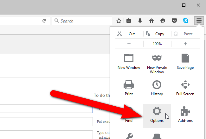Bookmark this page with star icon
This screenshot has height=139, width=206.
[x=119, y=21]
